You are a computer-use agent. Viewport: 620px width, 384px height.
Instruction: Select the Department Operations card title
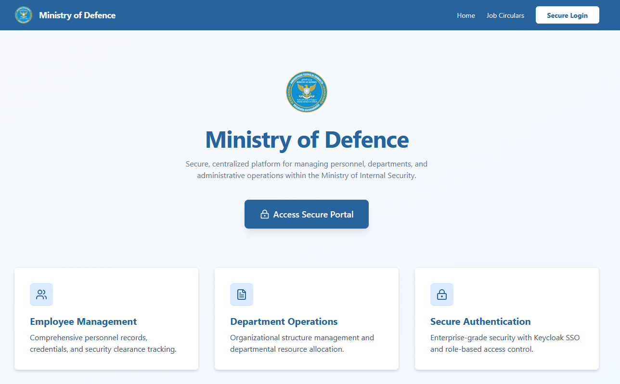[284, 321]
